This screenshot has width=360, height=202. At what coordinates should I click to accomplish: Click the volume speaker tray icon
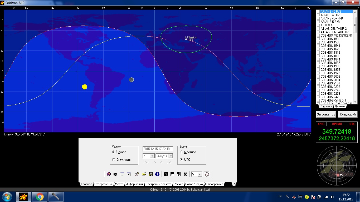pyautogui.click(x=332, y=197)
